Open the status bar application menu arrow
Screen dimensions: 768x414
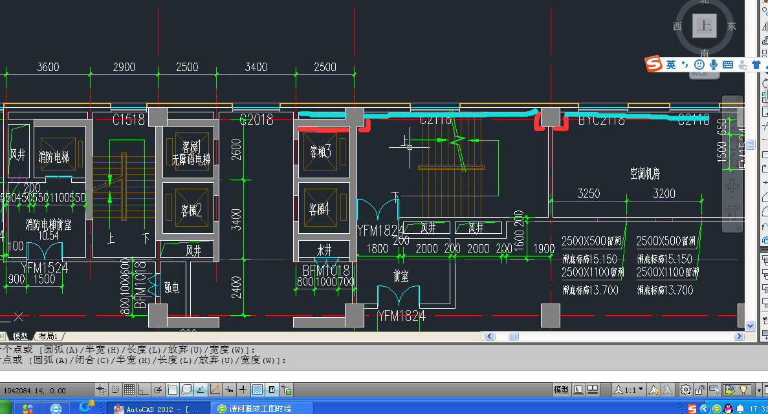click(x=759, y=390)
